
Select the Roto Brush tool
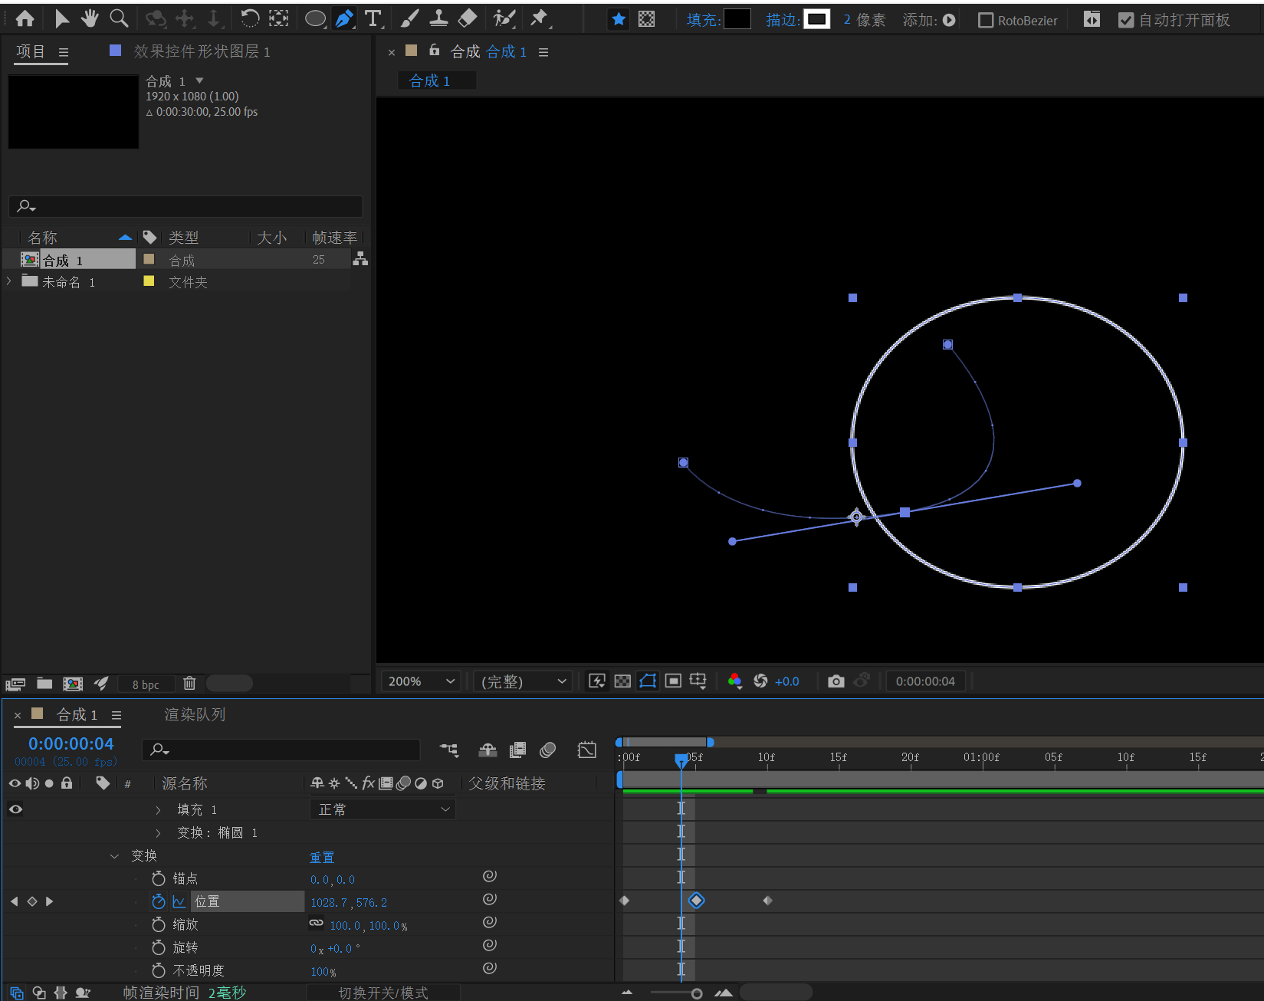[504, 18]
